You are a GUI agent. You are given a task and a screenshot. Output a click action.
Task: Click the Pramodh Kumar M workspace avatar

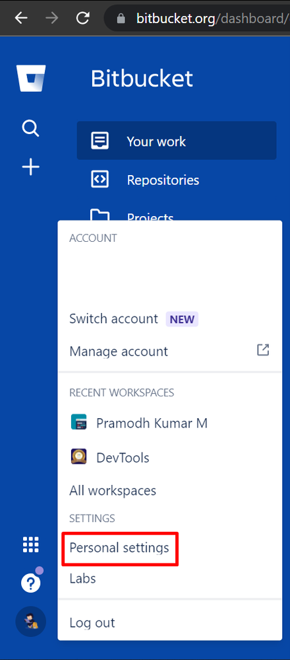[79, 422]
